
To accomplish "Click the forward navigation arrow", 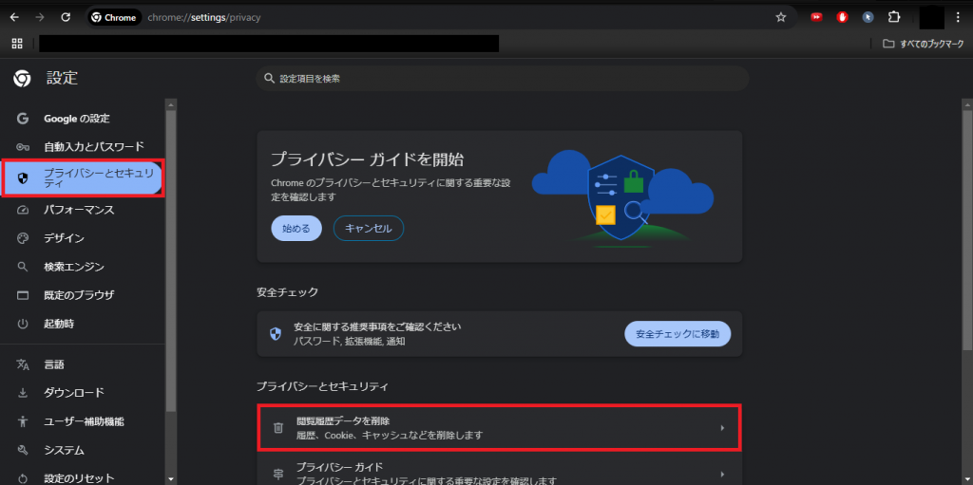I will pos(40,17).
